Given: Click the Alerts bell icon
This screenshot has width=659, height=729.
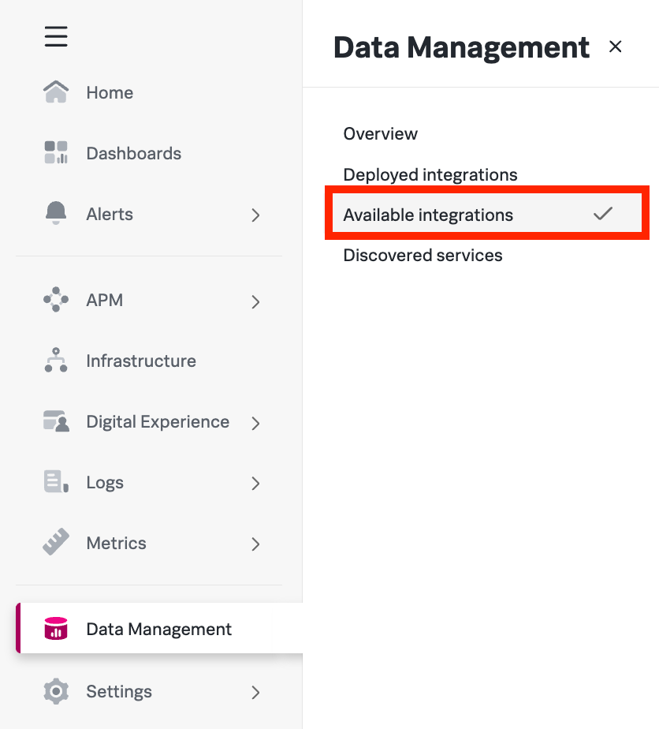Looking at the screenshot, I should click(56, 214).
